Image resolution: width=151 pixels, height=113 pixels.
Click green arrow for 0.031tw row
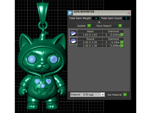122,35
